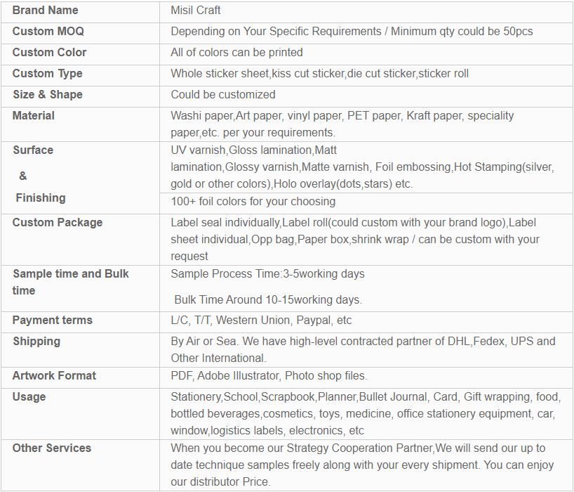This screenshot has height=492, width=574.
Task: Click "Sample Process Time" text line
Action: tap(267, 274)
